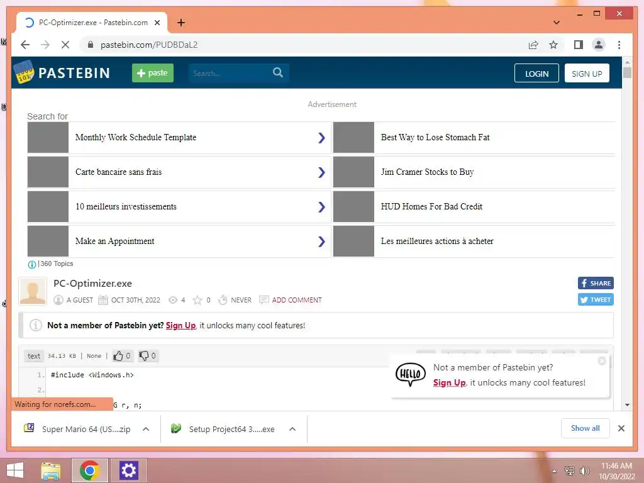Screen dimensions: 644x483
Task: Dislike the paste with the thumbs down icon
Action: tap(144, 356)
